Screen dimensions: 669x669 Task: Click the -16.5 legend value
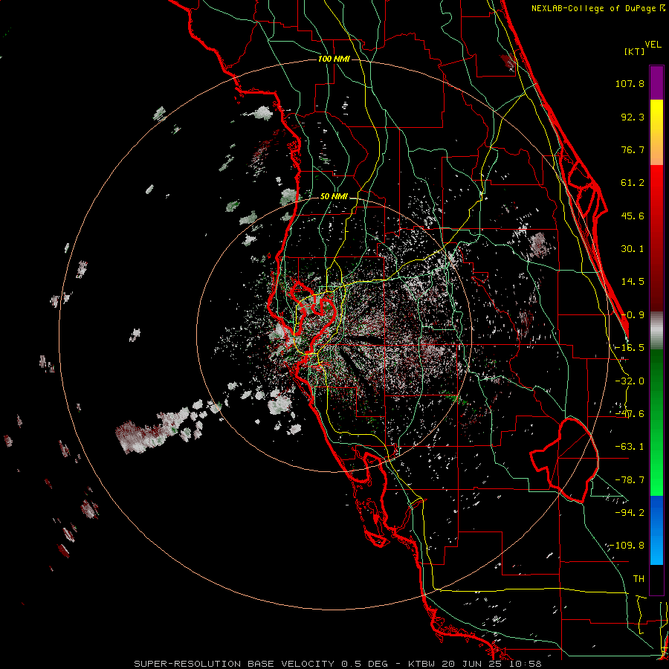pos(630,348)
